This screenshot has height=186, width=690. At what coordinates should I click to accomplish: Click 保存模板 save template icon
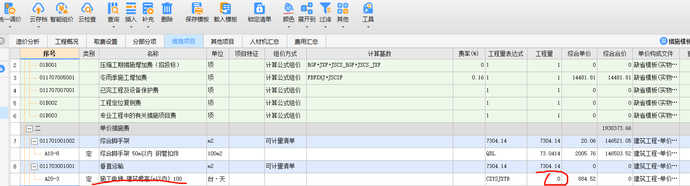(197, 8)
